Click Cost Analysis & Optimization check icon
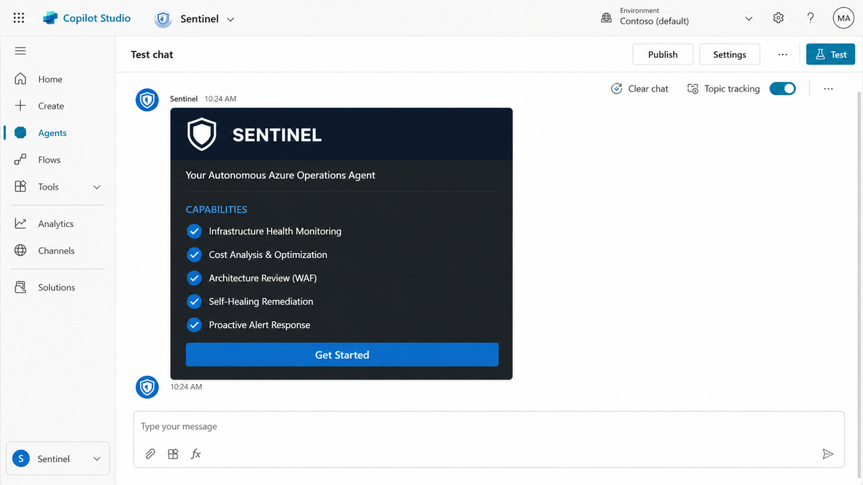The width and height of the screenshot is (863, 485). click(194, 255)
